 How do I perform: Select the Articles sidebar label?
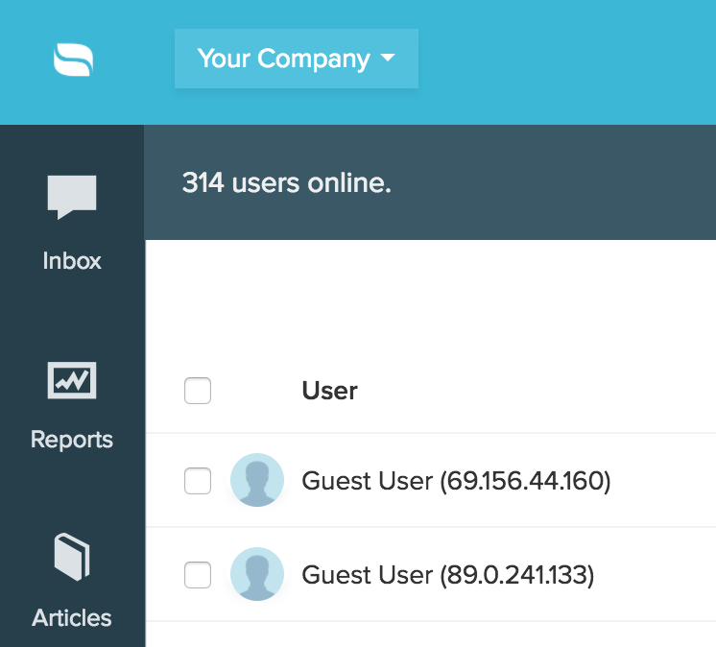tap(72, 617)
